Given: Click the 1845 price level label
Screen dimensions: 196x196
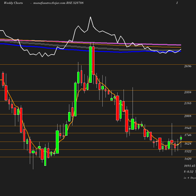Looking at the screenshot, I should tap(188, 128).
